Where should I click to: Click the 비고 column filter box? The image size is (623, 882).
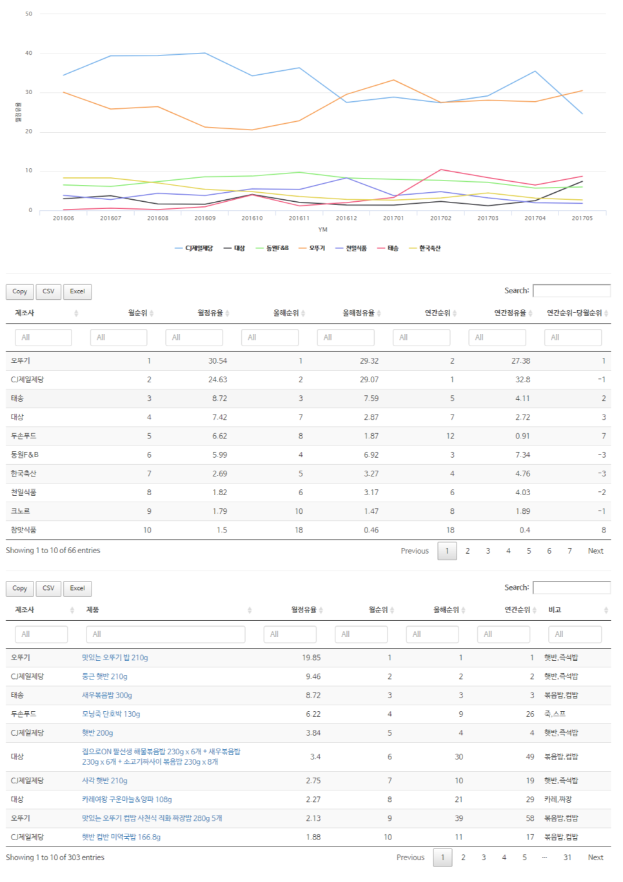point(575,634)
